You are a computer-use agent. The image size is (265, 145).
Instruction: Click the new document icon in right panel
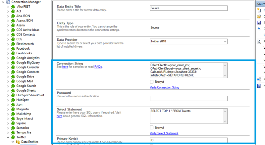(259, 10)
